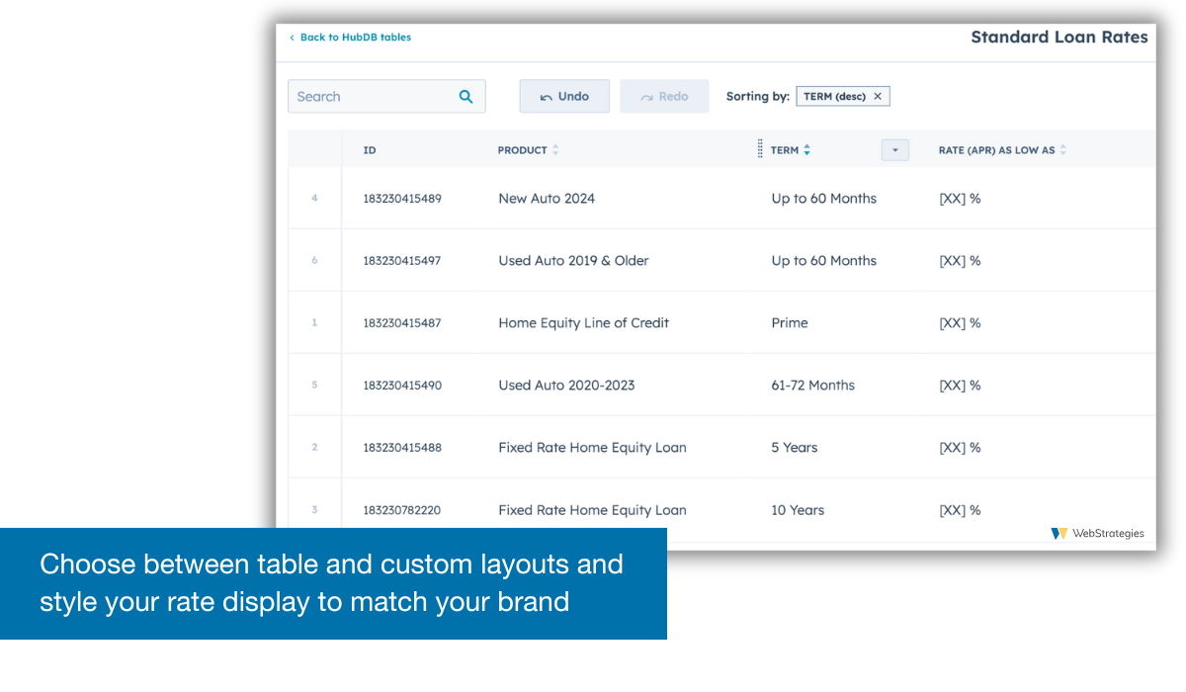Select ID cell 183230782220
This screenshot has width=1186, height=692.
click(x=402, y=510)
